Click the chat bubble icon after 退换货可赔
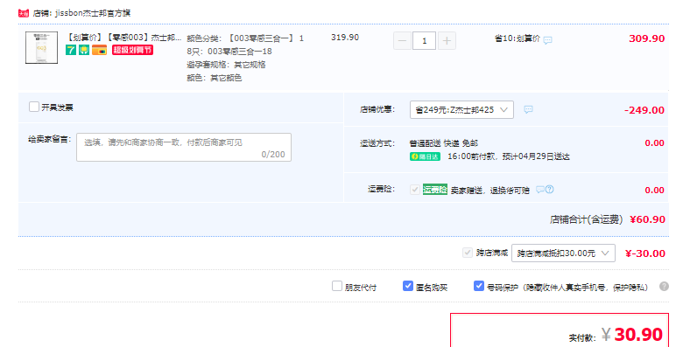Image resolution: width=676 pixels, height=347 pixels. tap(540, 190)
